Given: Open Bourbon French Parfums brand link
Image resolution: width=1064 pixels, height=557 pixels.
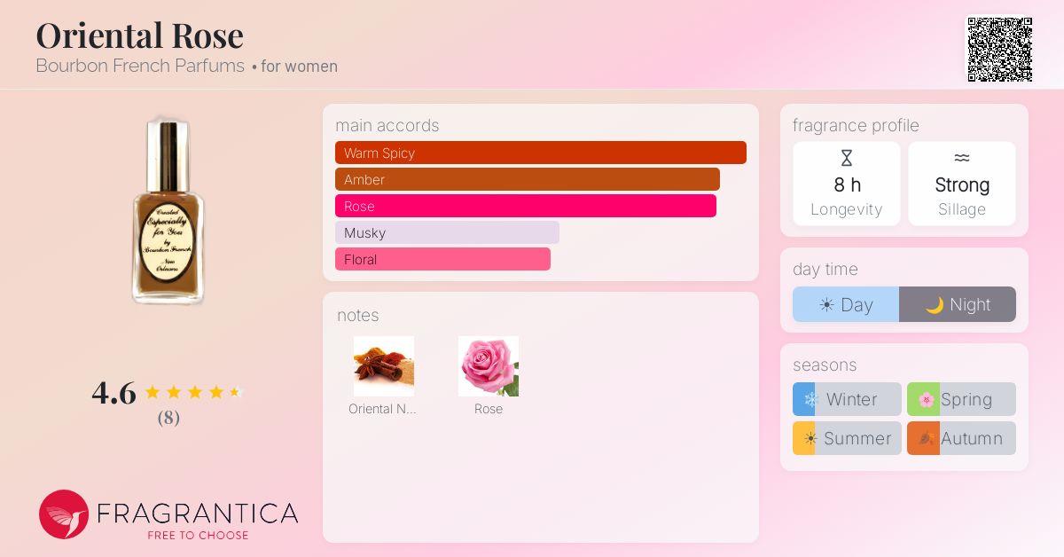Looking at the screenshot, I should click(140, 66).
